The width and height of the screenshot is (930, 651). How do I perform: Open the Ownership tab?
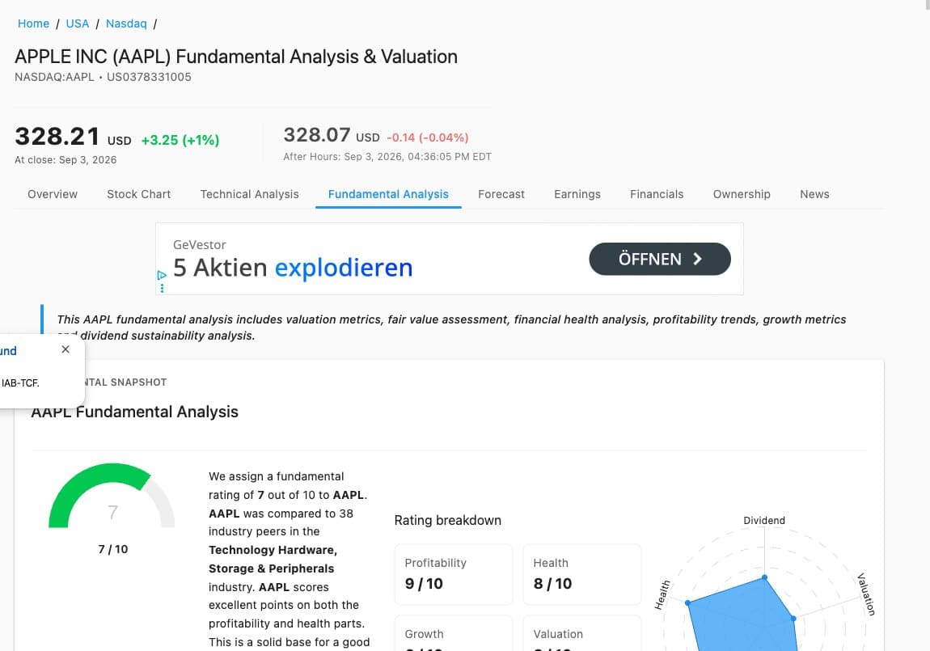click(742, 194)
